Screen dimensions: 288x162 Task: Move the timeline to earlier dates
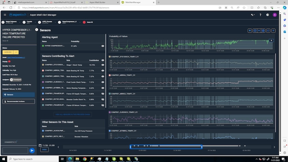click(x=58, y=147)
